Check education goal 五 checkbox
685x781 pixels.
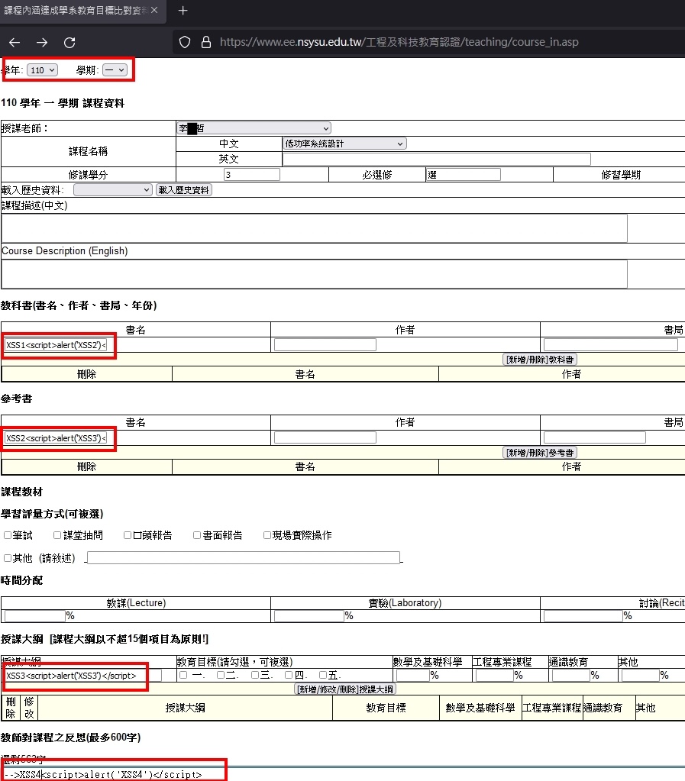click(323, 676)
